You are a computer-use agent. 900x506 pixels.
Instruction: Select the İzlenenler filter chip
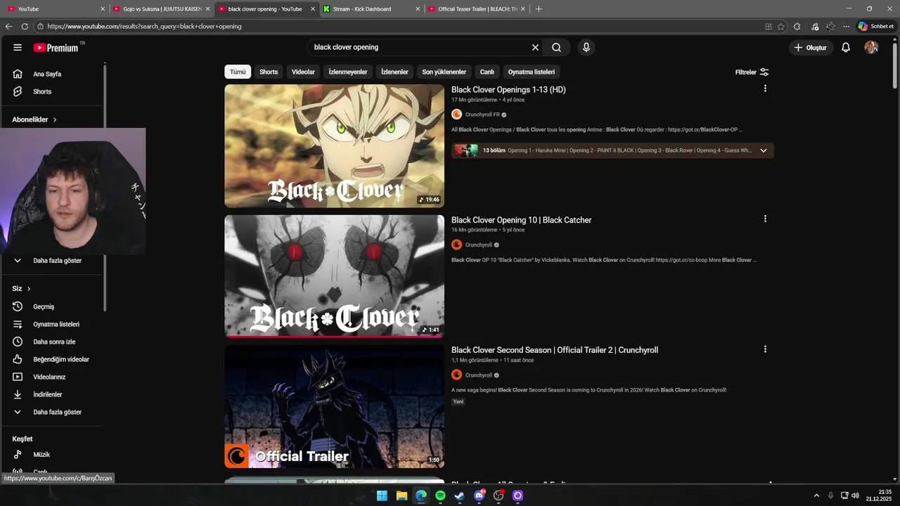click(394, 72)
